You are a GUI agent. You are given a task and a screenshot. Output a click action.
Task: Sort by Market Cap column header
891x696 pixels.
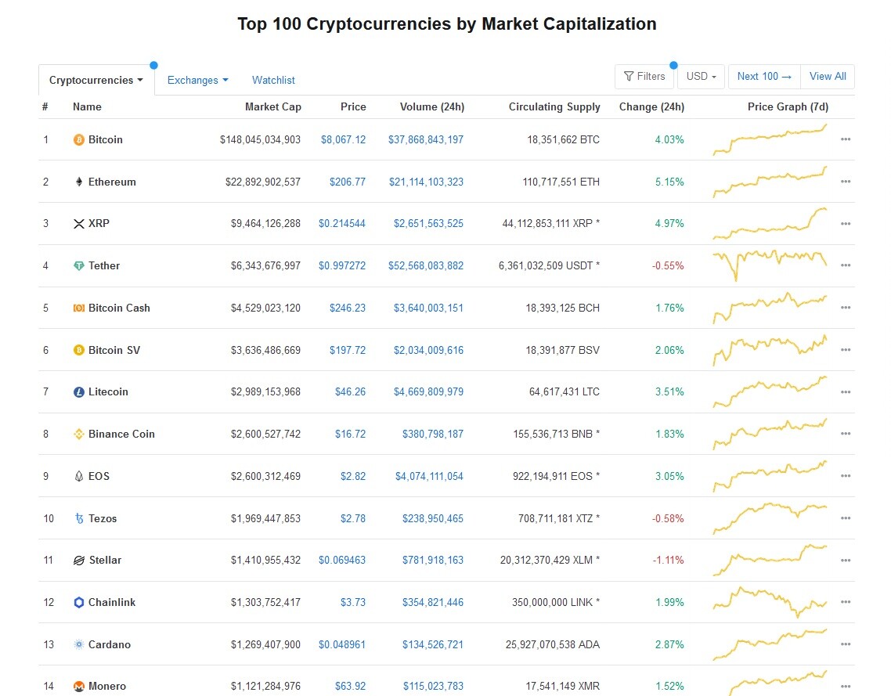click(272, 106)
